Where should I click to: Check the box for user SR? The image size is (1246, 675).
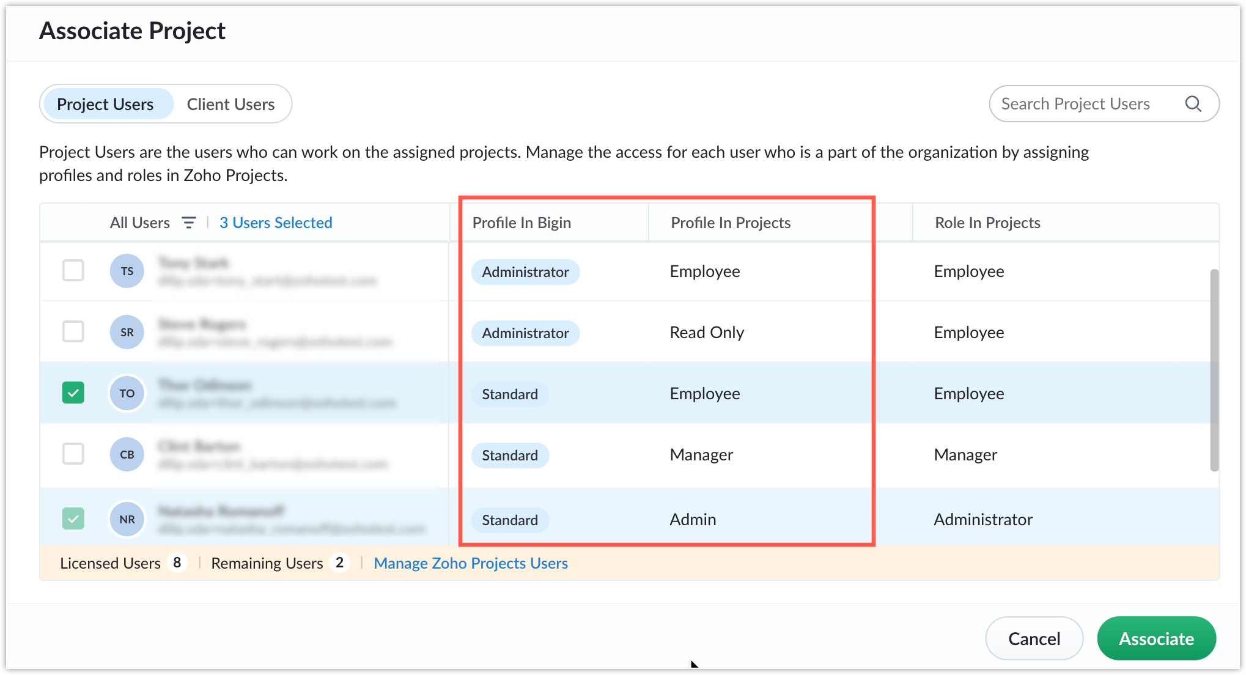[x=73, y=331]
